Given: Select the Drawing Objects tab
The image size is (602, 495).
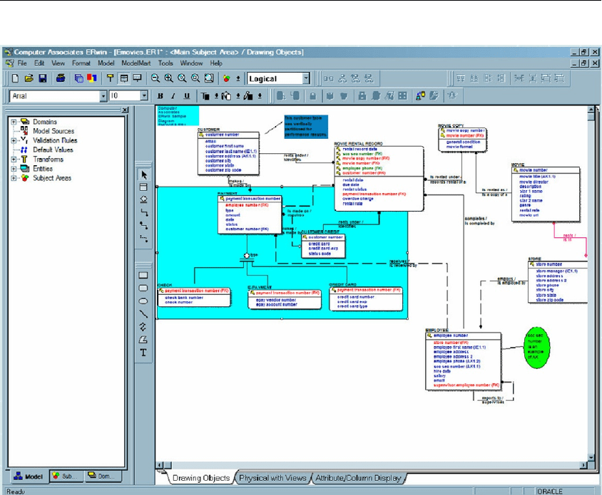Looking at the screenshot, I should [x=201, y=478].
